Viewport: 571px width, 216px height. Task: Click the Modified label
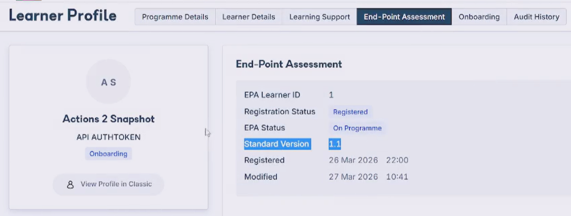(261, 177)
